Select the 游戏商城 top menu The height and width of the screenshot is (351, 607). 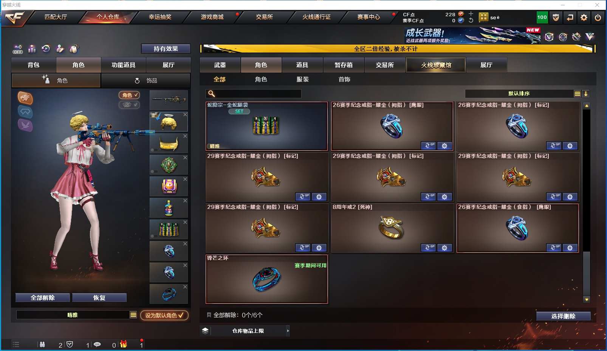click(212, 17)
